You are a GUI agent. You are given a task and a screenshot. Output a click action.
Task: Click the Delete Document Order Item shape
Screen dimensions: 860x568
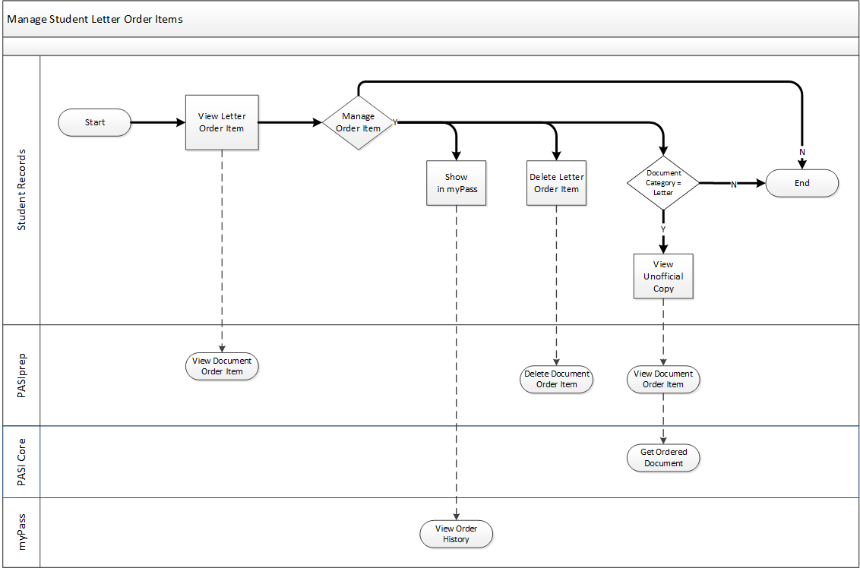coord(557,379)
